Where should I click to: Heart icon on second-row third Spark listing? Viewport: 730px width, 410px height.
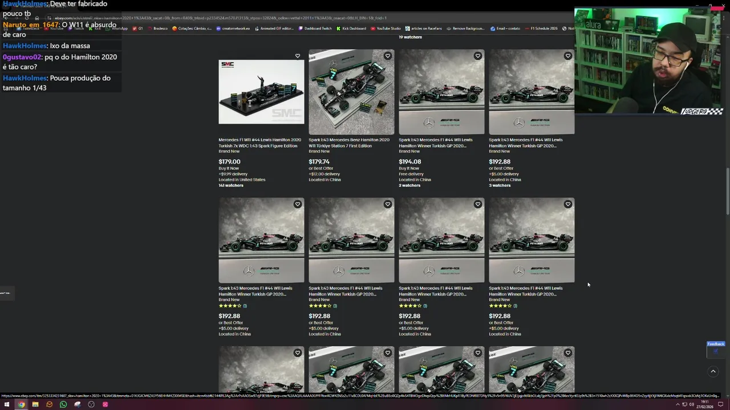point(477,204)
